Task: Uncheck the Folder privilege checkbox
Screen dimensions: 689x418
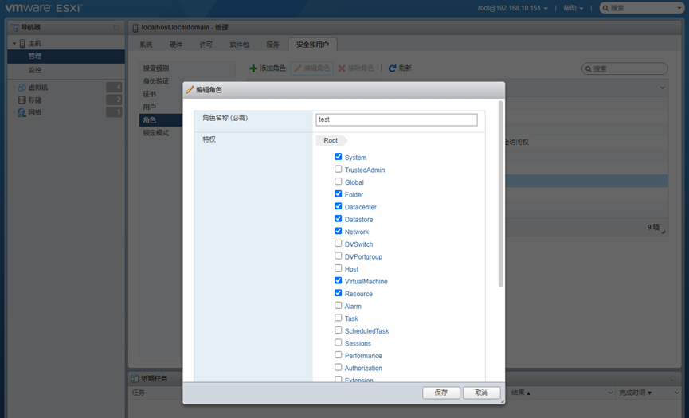Action: 338,193
